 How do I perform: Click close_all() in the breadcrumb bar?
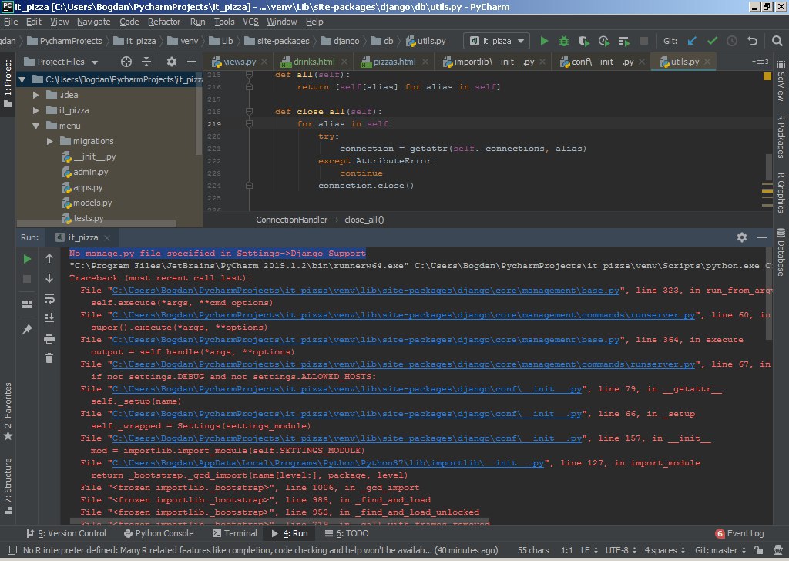[364, 220]
